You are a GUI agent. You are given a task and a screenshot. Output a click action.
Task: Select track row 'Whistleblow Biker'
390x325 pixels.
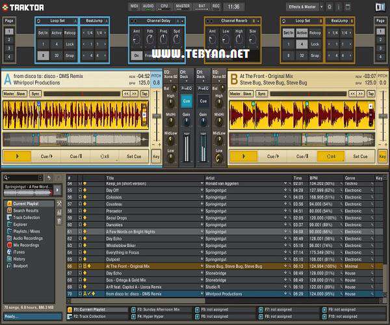tap(224, 246)
